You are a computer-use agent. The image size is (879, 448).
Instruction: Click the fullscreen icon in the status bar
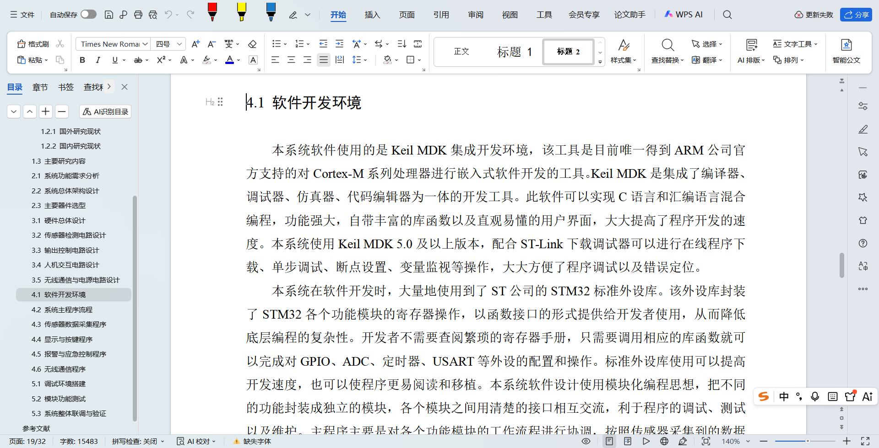865,441
